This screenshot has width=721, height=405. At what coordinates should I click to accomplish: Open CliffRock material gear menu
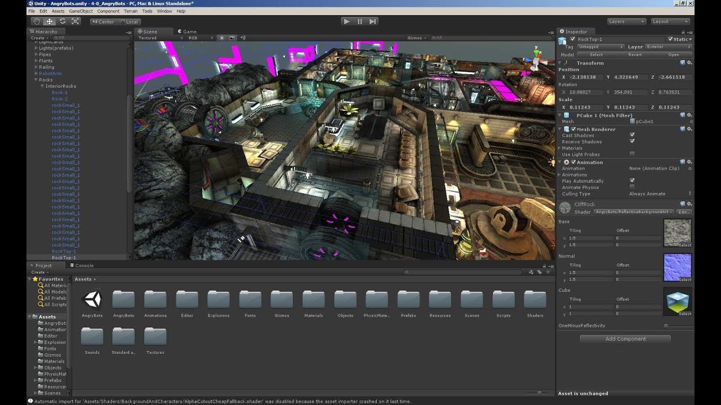(x=689, y=204)
